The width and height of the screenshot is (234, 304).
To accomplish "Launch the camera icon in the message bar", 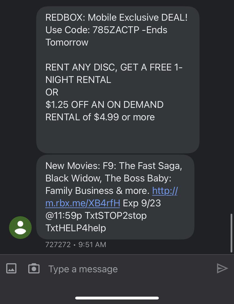I will [34, 268].
